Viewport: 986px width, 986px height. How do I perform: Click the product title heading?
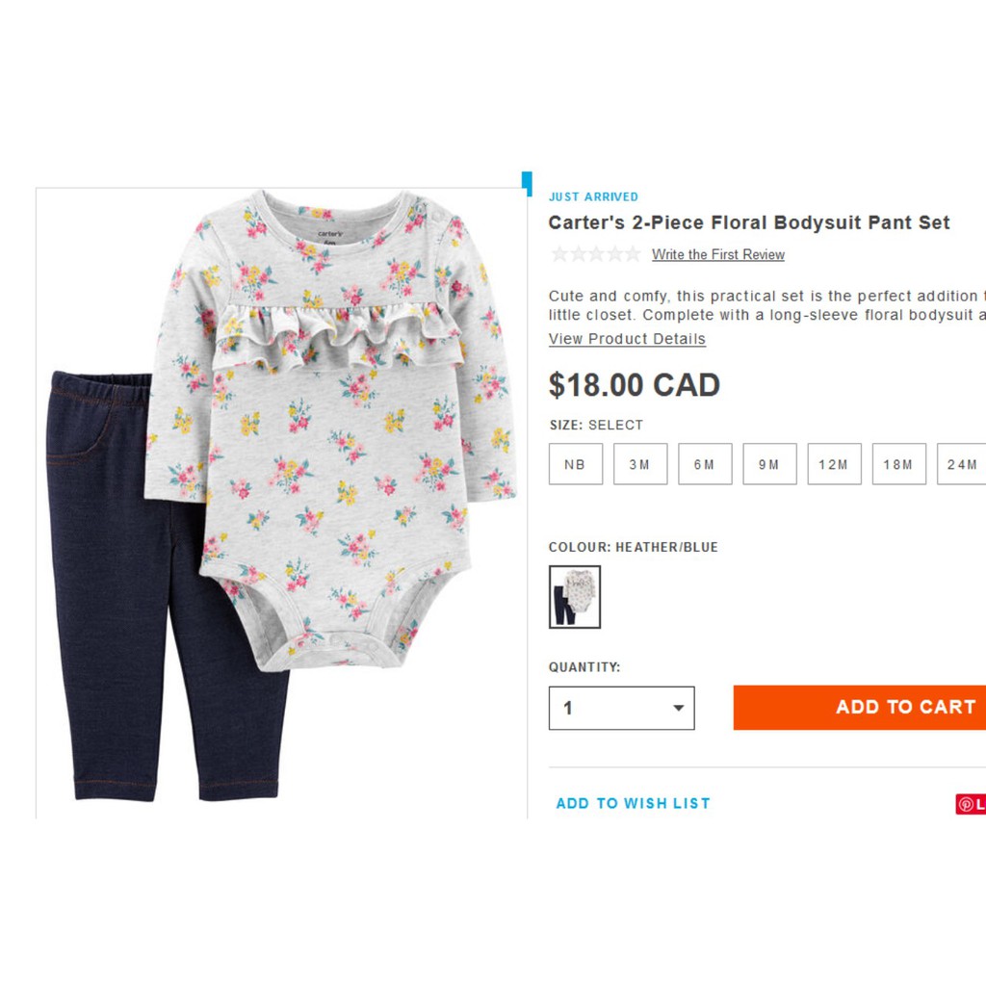point(749,223)
